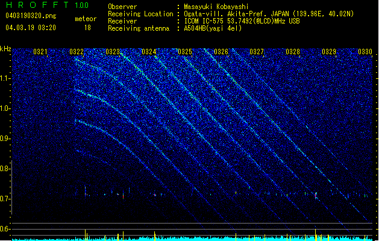Select the Ogata-vill. Akita-Pref. JAPAN location text
The width and height of the screenshot is (379, 241).
pyautogui.click(x=269, y=14)
